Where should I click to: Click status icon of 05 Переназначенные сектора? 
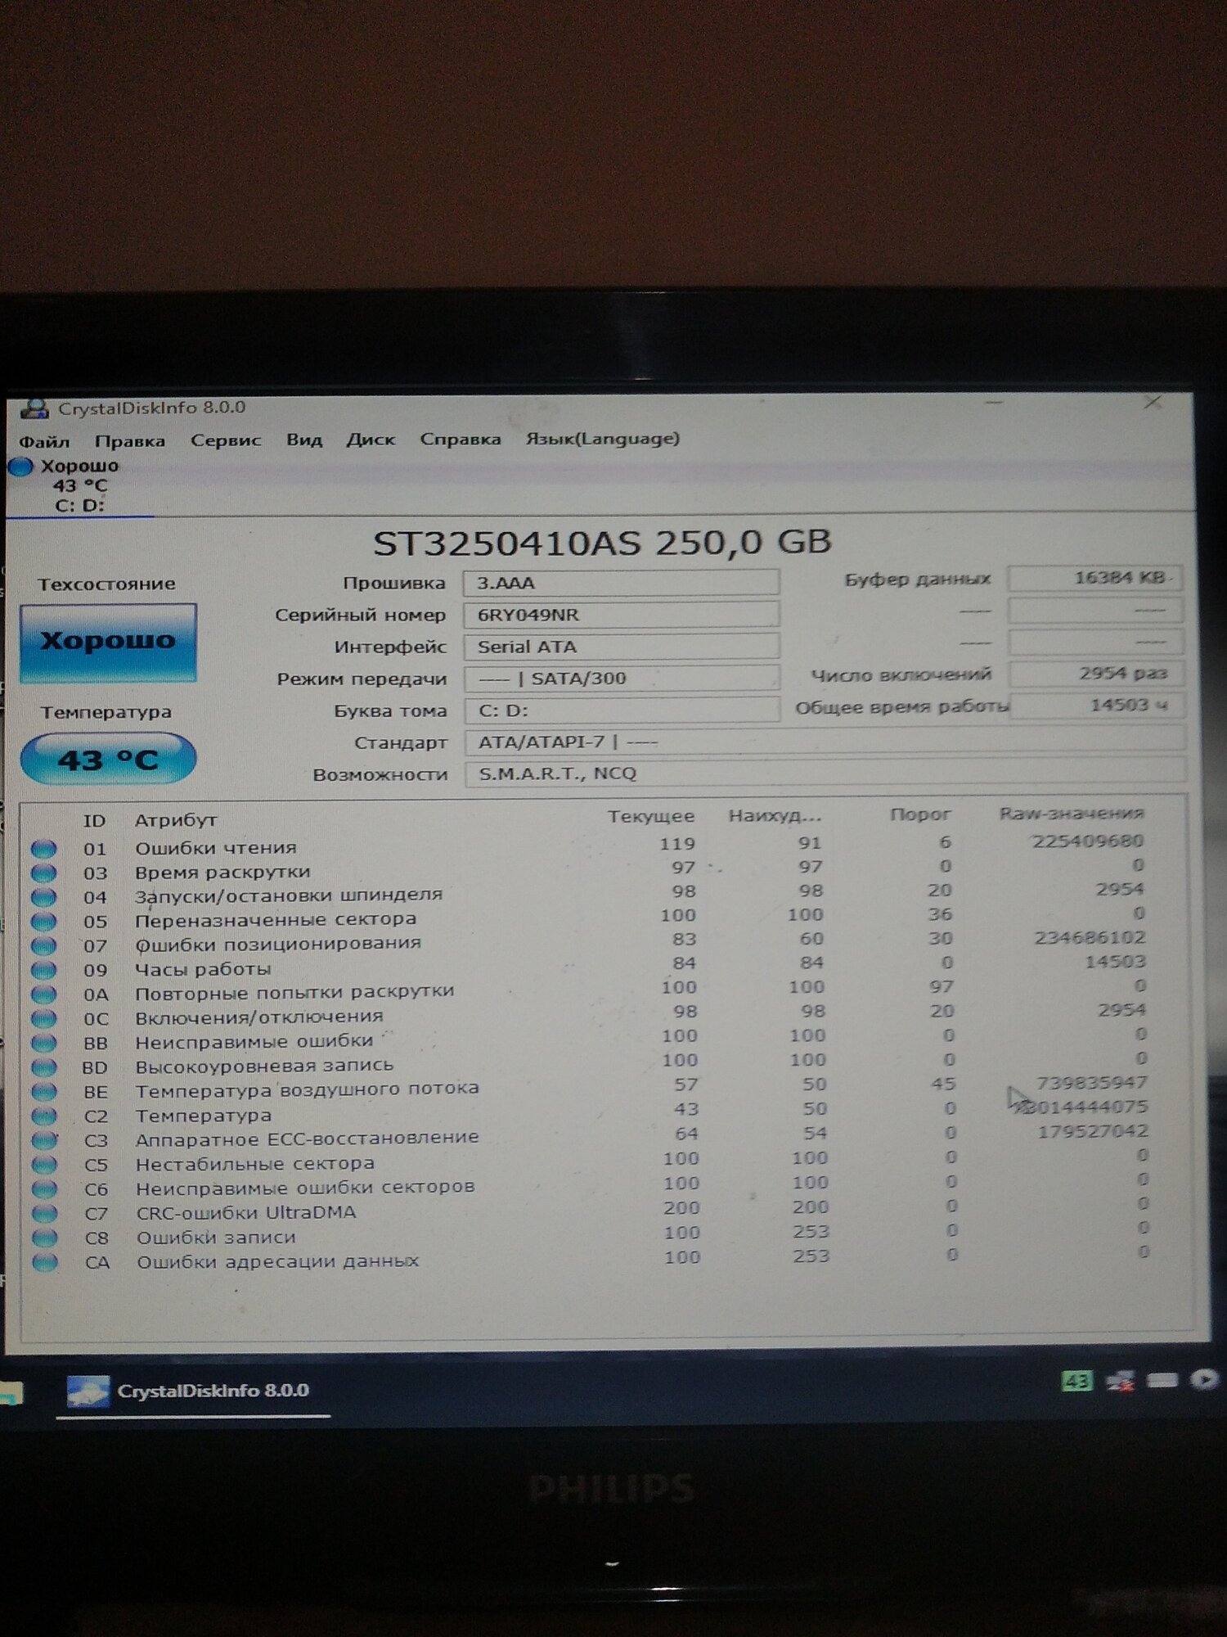coord(43,922)
